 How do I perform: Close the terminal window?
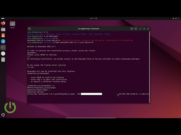pos(148,29)
